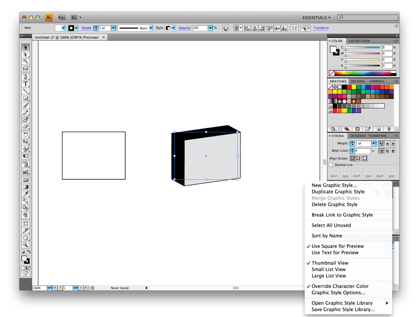The width and height of the screenshot is (419, 317).
Task: Click the New Color Group folder icon
Action: click(367, 129)
